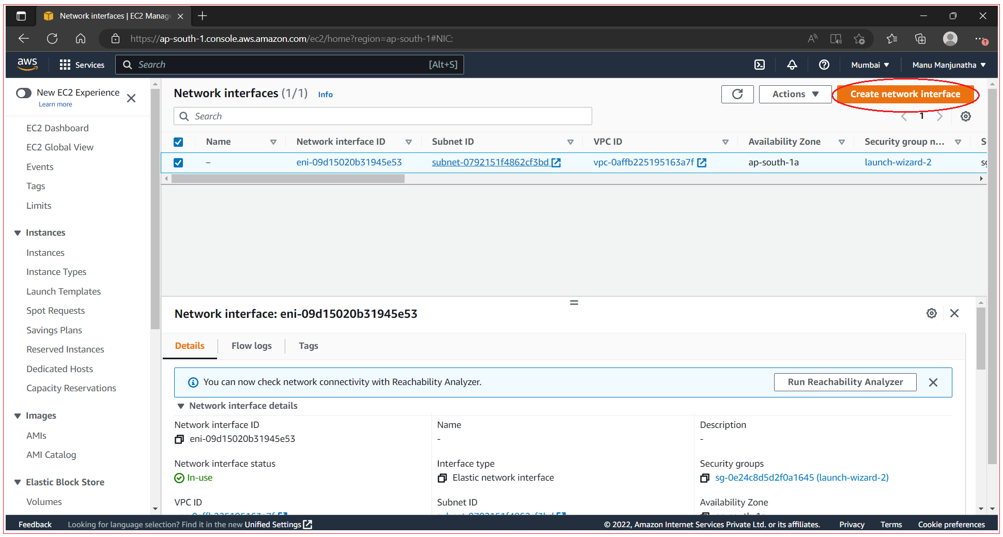Open the Manu Manjunatha account menu
Image resolution: width=1003 pixels, height=537 pixels.
coord(949,65)
